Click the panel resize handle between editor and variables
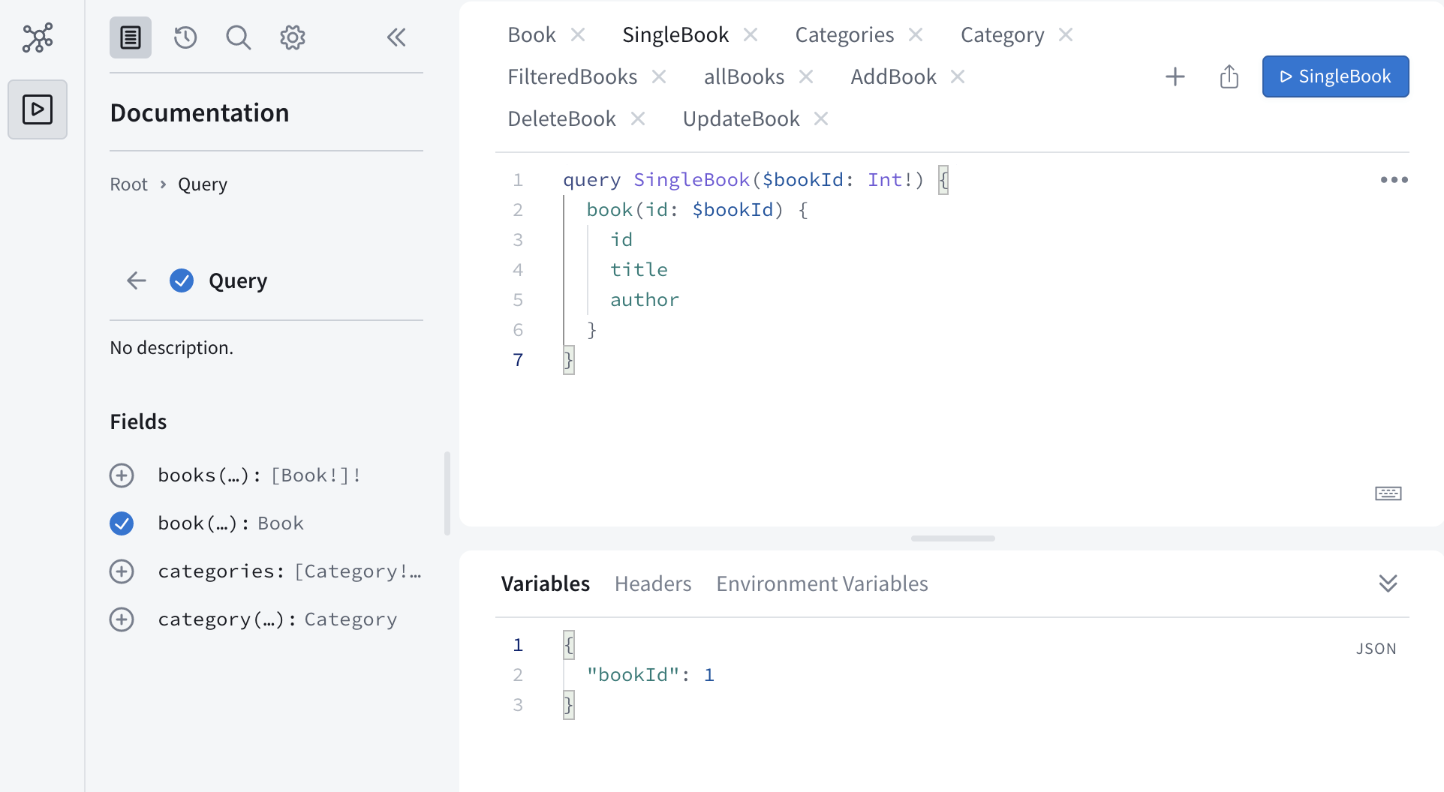1444x792 pixels. pos(953,538)
